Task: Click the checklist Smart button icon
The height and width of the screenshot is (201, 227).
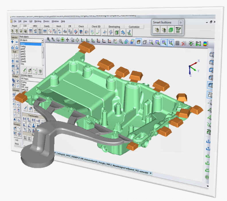Action: (178, 30)
